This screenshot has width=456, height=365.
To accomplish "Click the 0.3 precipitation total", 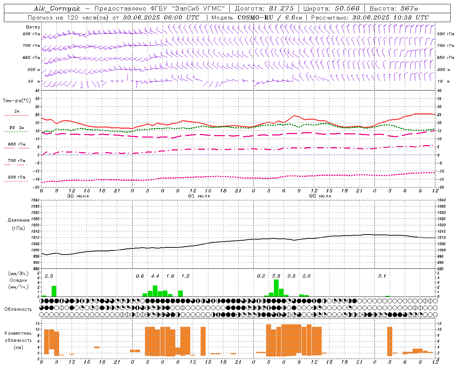I will [291, 276].
